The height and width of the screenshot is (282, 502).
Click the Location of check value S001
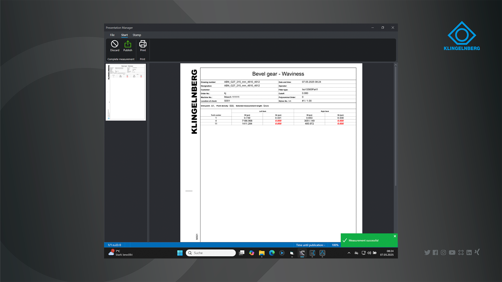(227, 101)
